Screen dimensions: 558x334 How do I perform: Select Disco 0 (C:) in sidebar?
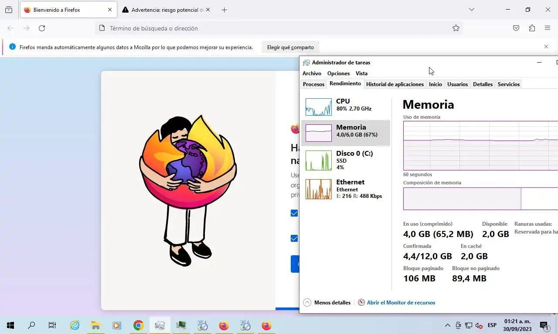tap(345, 160)
